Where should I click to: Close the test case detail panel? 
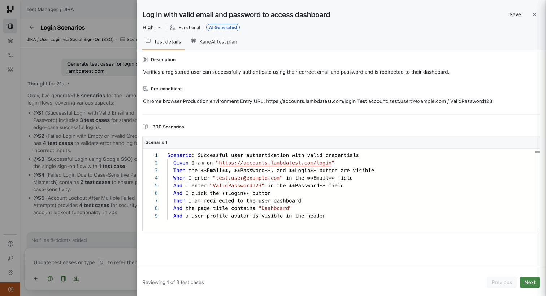534,14
